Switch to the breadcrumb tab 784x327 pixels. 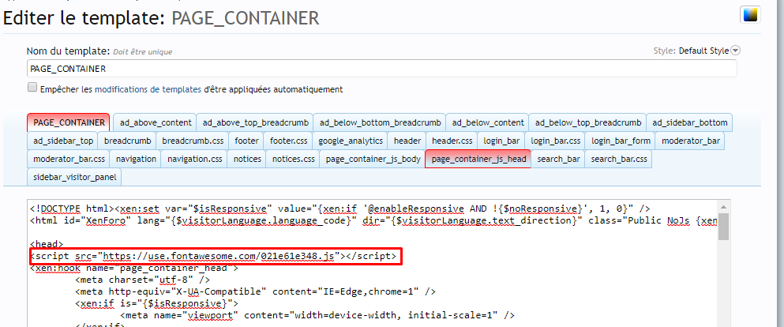click(x=127, y=141)
